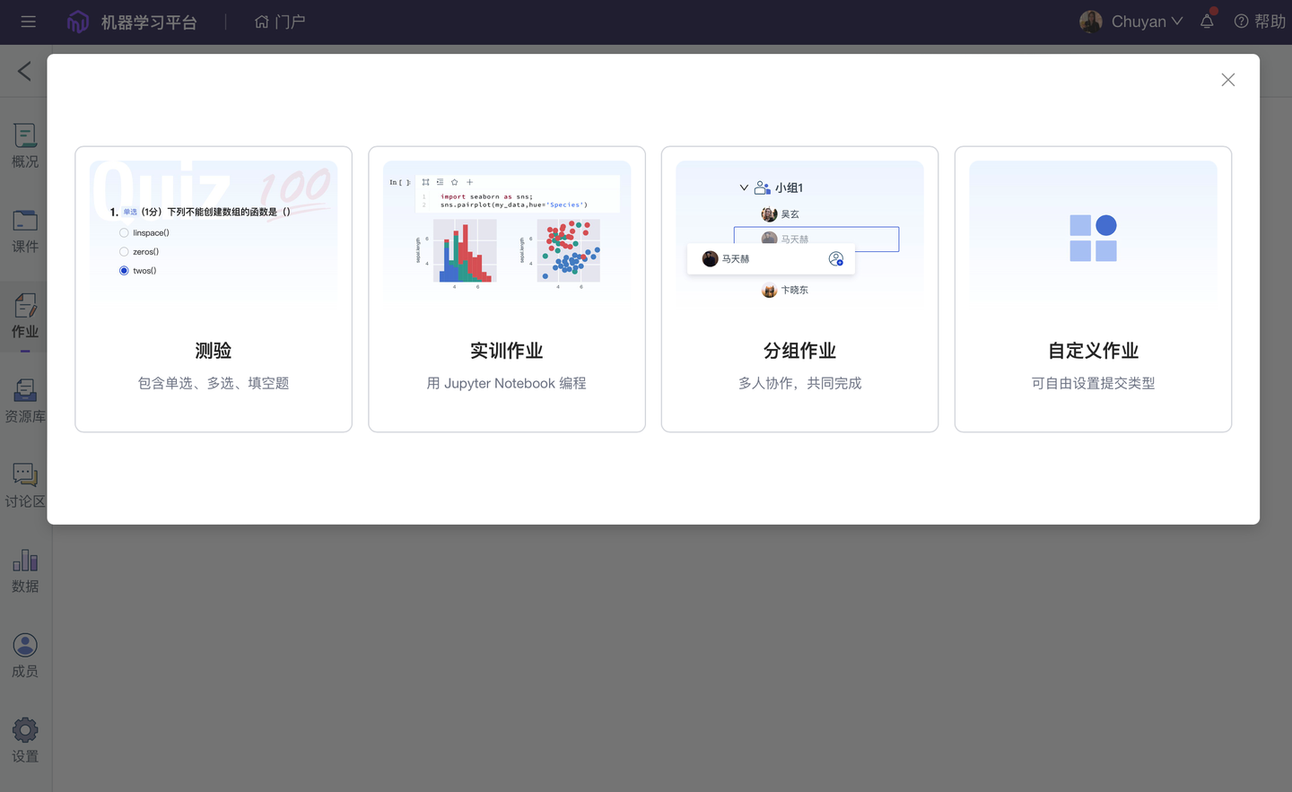Image resolution: width=1292 pixels, height=792 pixels.
Task: Click 吴玄 member in group preview
Action: click(781, 214)
